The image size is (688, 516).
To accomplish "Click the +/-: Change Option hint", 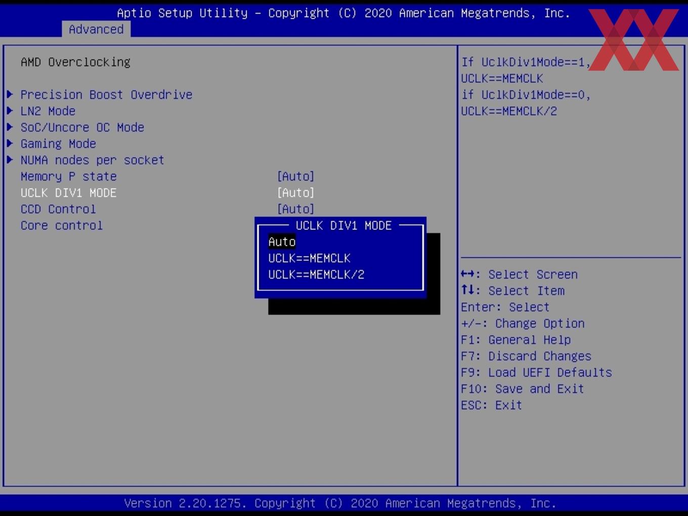I will click(523, 323).
